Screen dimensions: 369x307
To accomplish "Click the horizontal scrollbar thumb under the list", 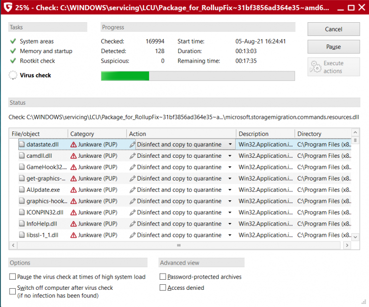I will [179, 245].
